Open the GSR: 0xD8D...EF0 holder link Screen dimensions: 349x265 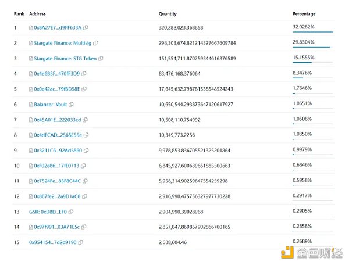(48, 212)
